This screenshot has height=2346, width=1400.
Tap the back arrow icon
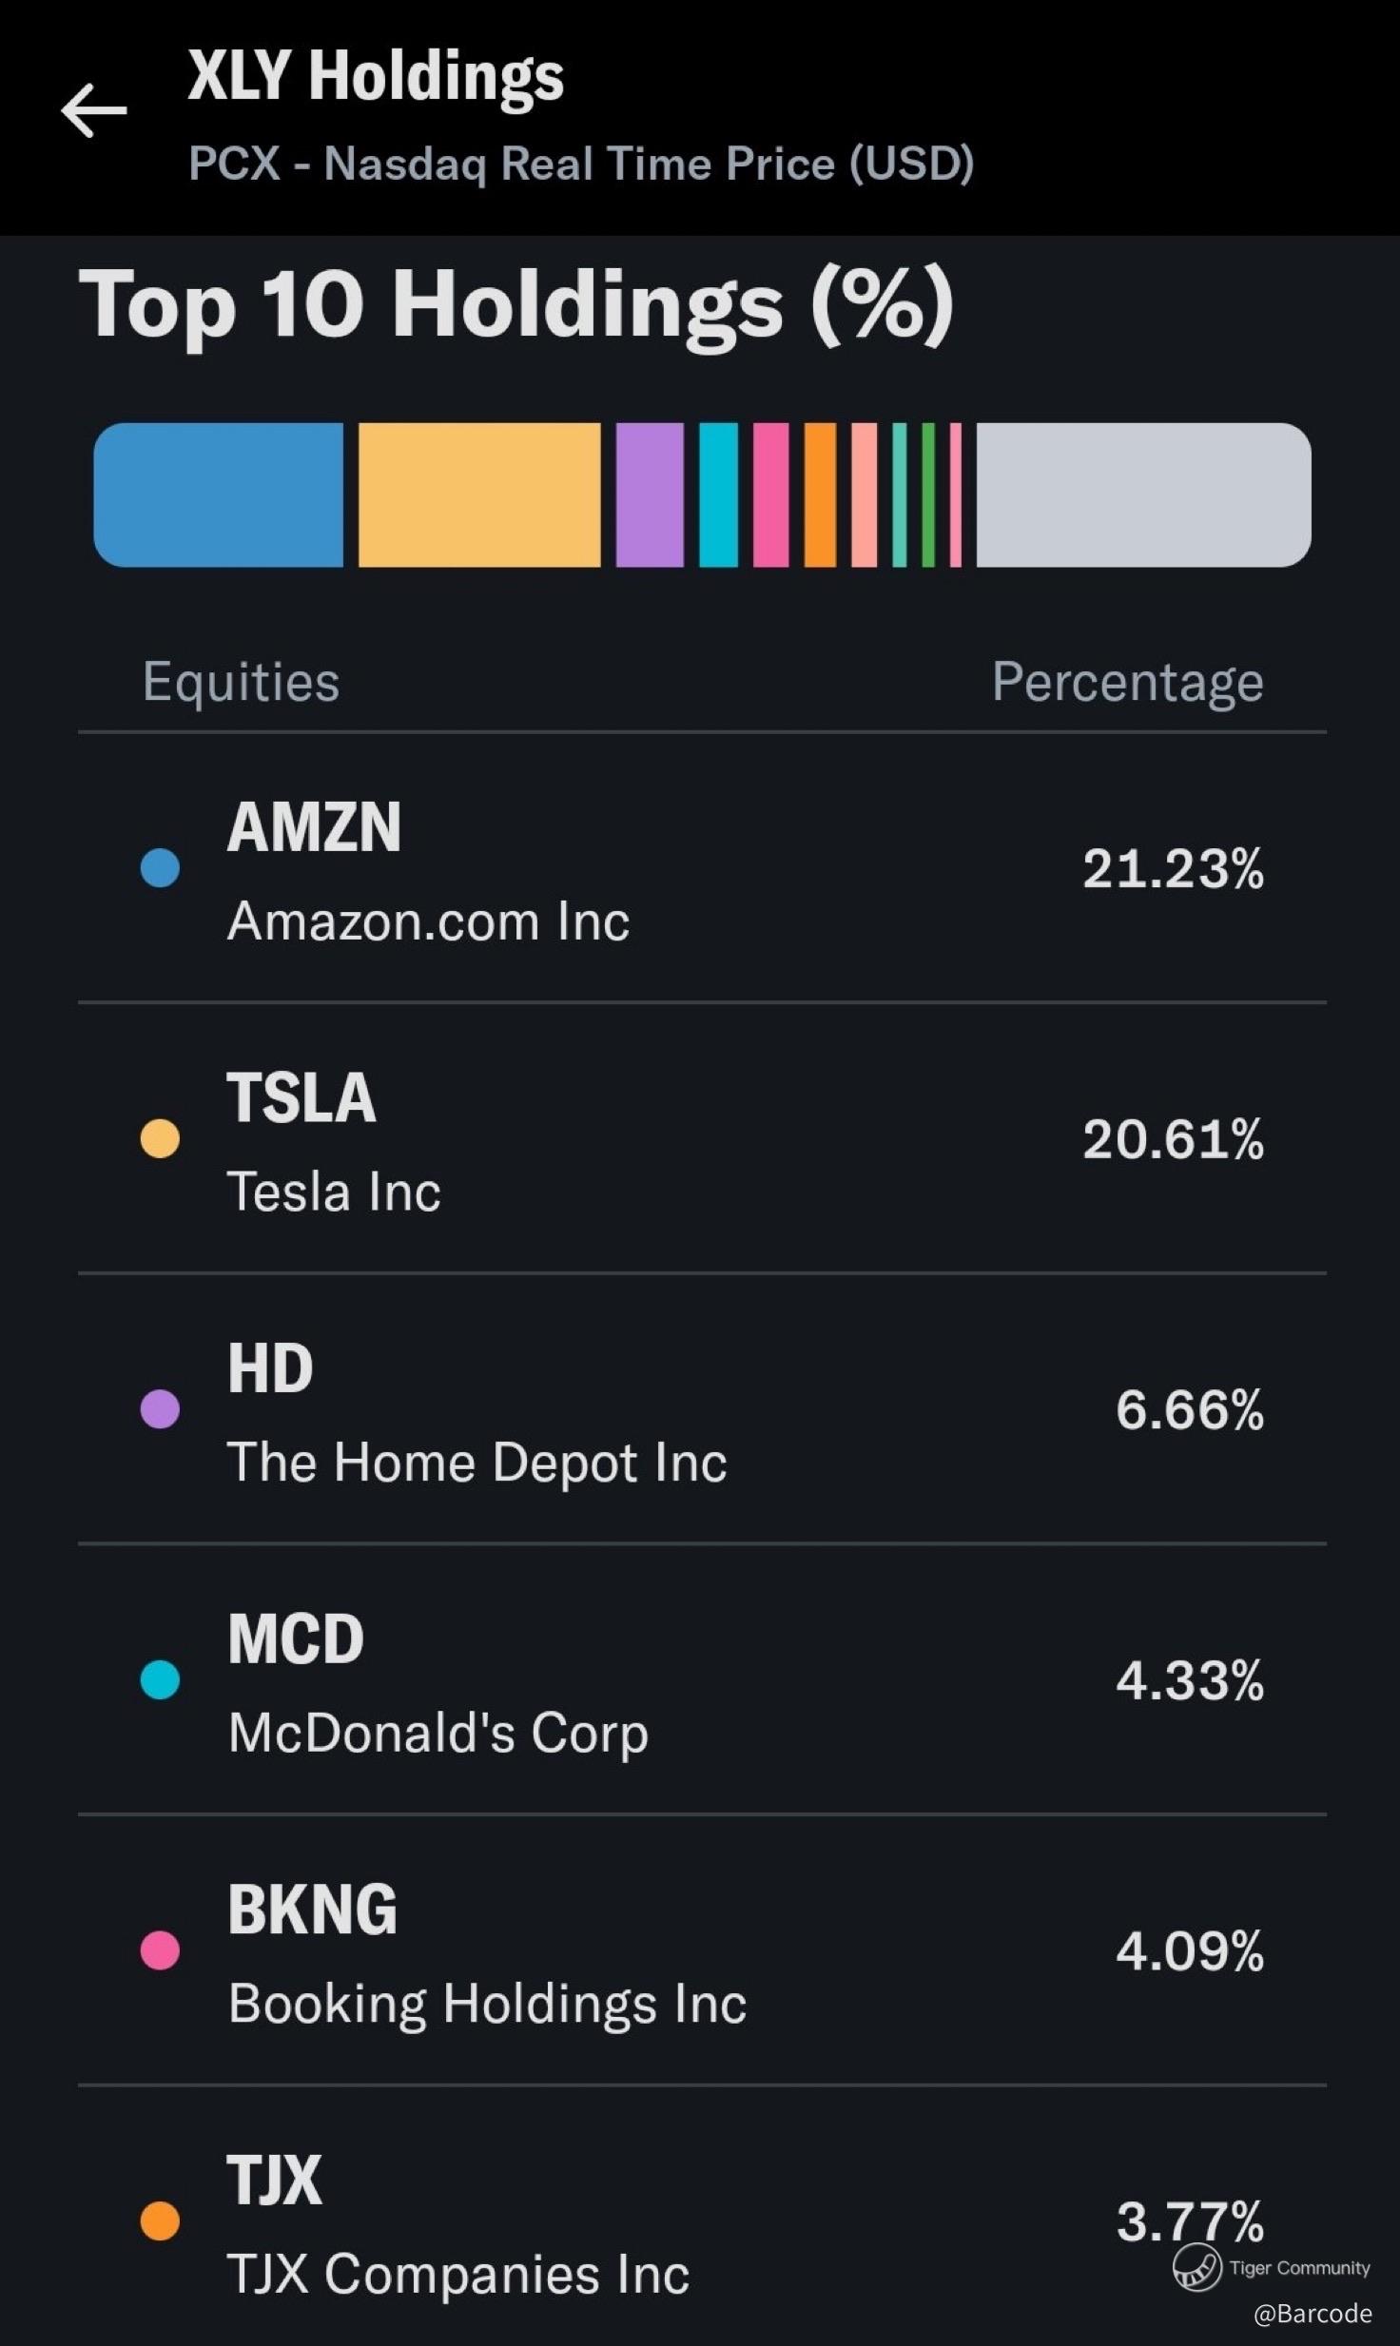(93, 110)
